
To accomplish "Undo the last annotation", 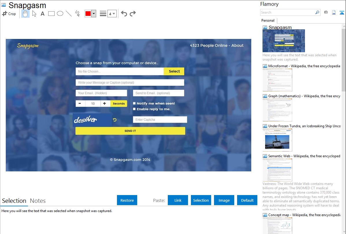I will [124, 14].
